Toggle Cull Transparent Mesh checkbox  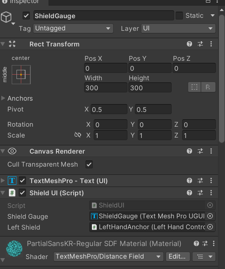(89, 164)
